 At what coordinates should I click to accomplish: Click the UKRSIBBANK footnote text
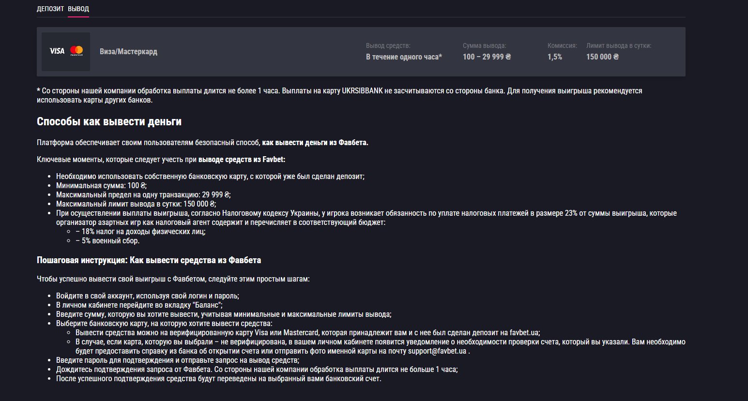click(x=362, y=91)
